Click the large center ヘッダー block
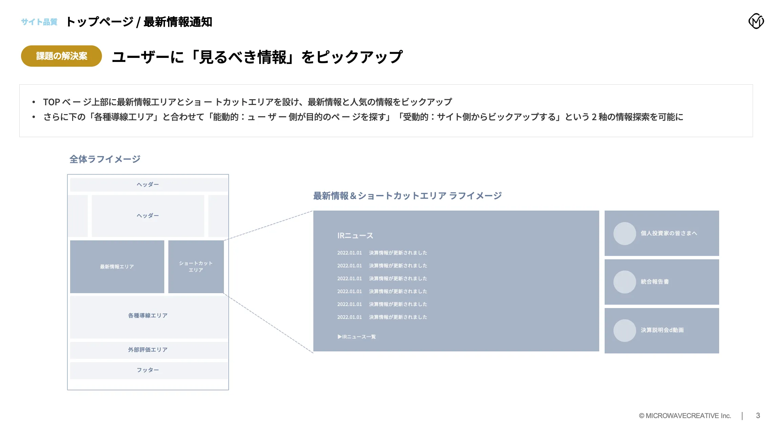 coord(148,216)
